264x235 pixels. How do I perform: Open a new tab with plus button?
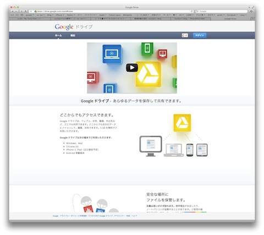(252, 19)
